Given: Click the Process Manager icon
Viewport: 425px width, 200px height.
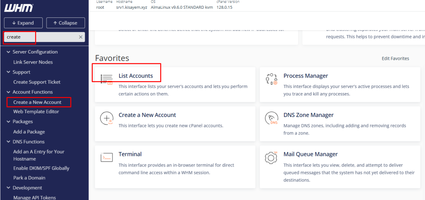Looking at the screenshot, I should (271, 79).
